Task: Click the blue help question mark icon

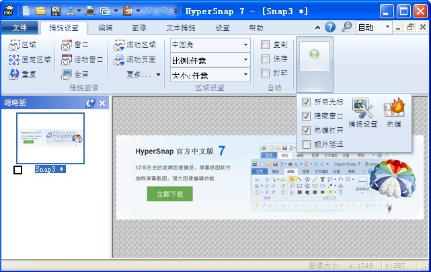Action: click(330, 27)
